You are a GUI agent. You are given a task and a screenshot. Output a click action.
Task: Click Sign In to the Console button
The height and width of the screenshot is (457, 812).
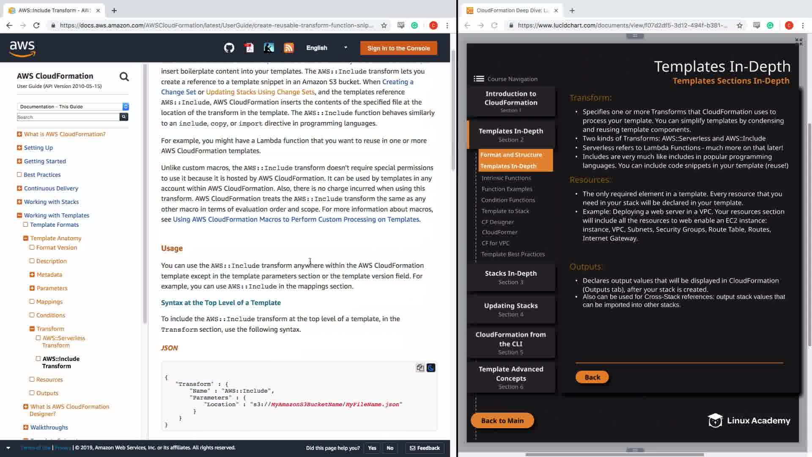[398, 48]
